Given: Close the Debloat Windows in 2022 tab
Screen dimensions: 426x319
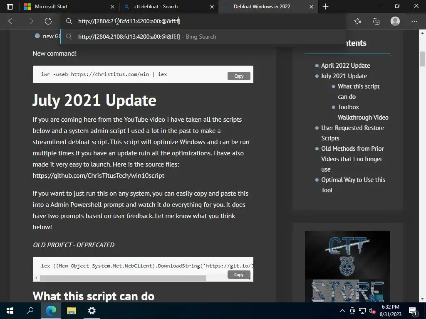Looking at the screenshot, I should tap(311, 7).
